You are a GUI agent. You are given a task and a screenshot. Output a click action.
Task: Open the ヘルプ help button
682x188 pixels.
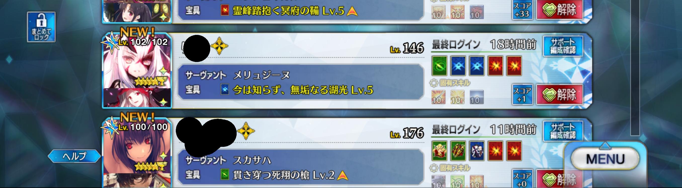tap(74, 156)
